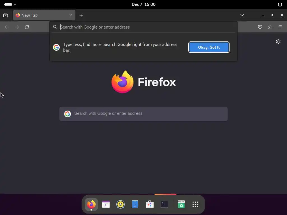Open a new tab with plus button

(81, 15)
